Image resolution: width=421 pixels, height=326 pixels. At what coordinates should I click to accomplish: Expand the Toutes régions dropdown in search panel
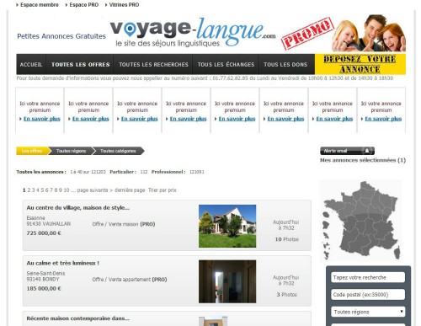(x=368, y=312)
